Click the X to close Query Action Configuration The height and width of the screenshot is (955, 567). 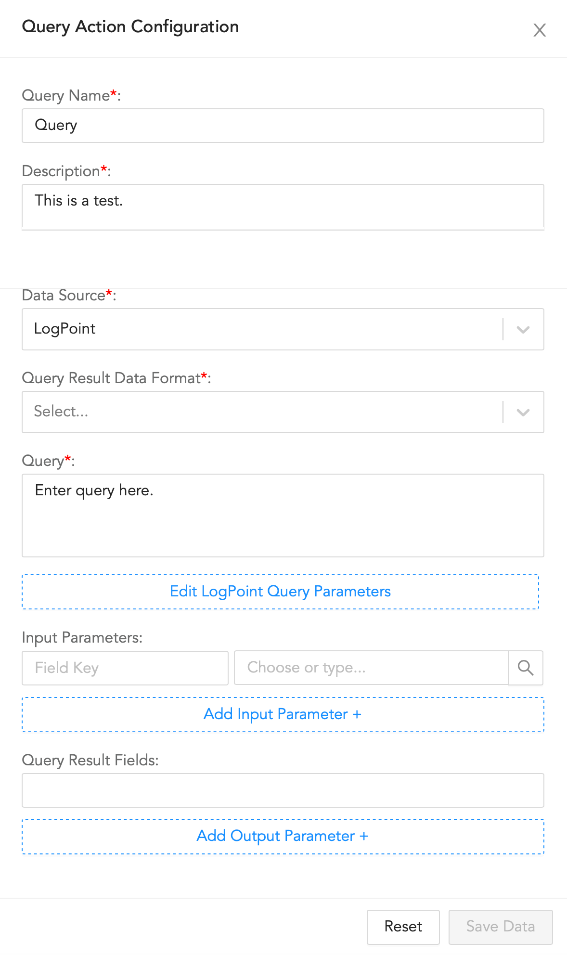540,29
